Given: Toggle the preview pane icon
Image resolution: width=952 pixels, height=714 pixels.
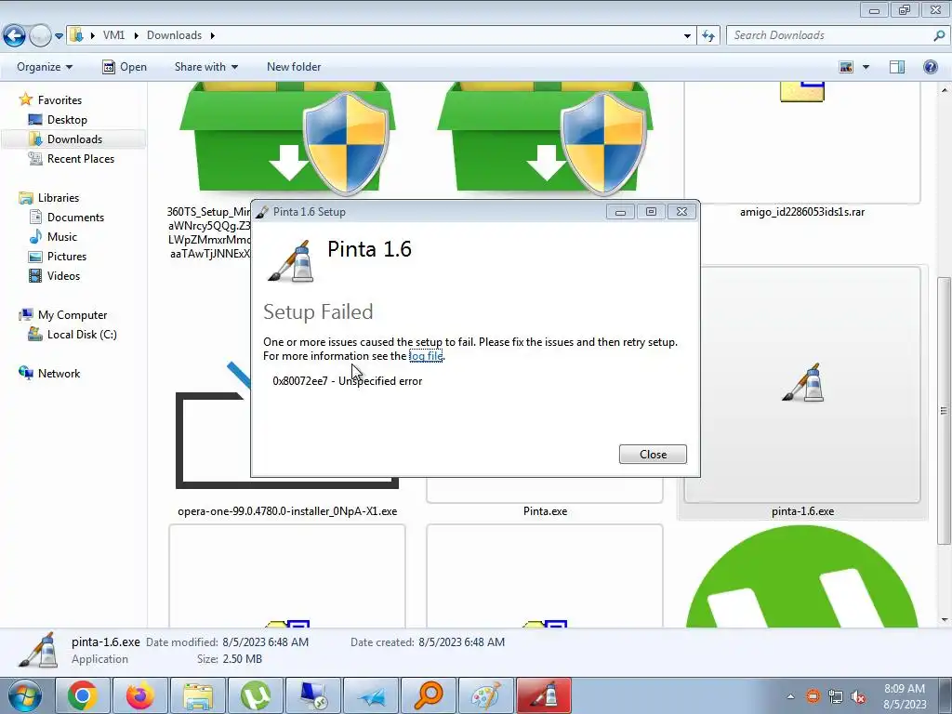Looking at the screenshot, I should click(897, 67).
